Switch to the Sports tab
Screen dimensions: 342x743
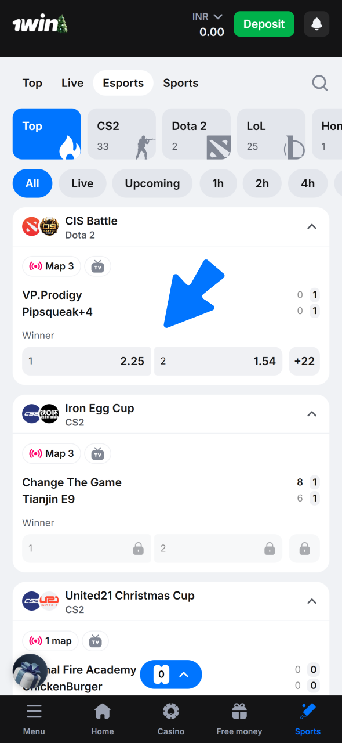(x=180, y=83)
